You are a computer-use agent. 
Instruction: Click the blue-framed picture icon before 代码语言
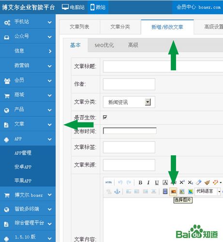[x=191, y=191]
